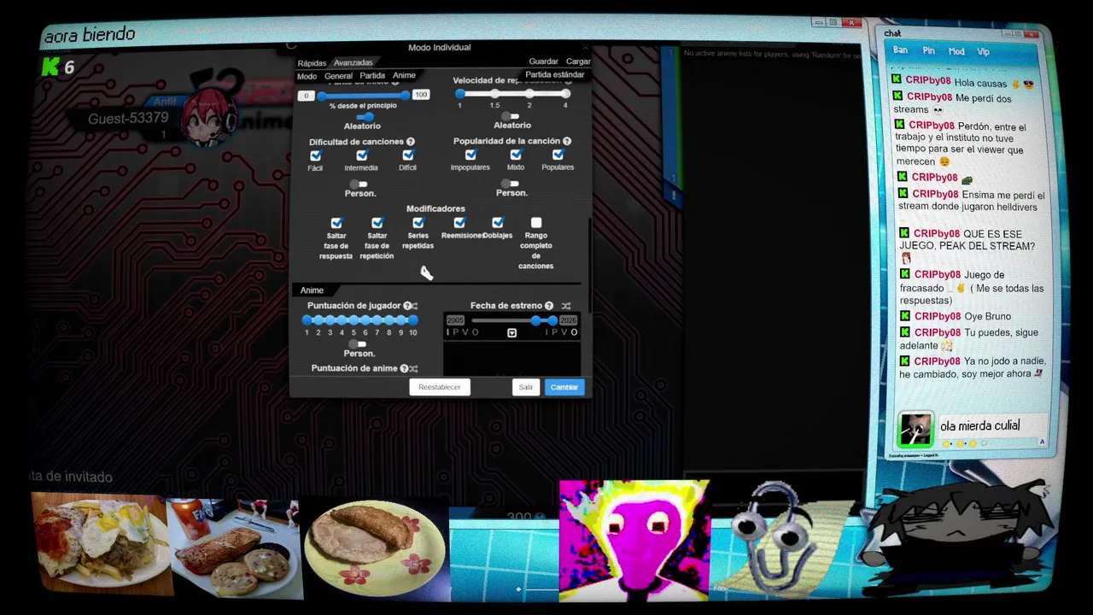Click the player score slider at 5
The width and height of the screenshot is (1093, 615).
click(354, 320)
